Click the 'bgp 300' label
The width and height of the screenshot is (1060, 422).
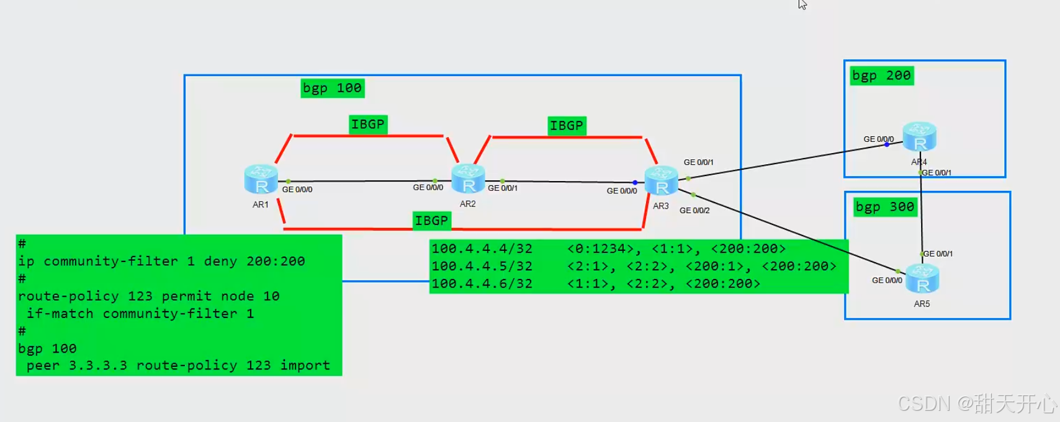(x=886, y=207)
